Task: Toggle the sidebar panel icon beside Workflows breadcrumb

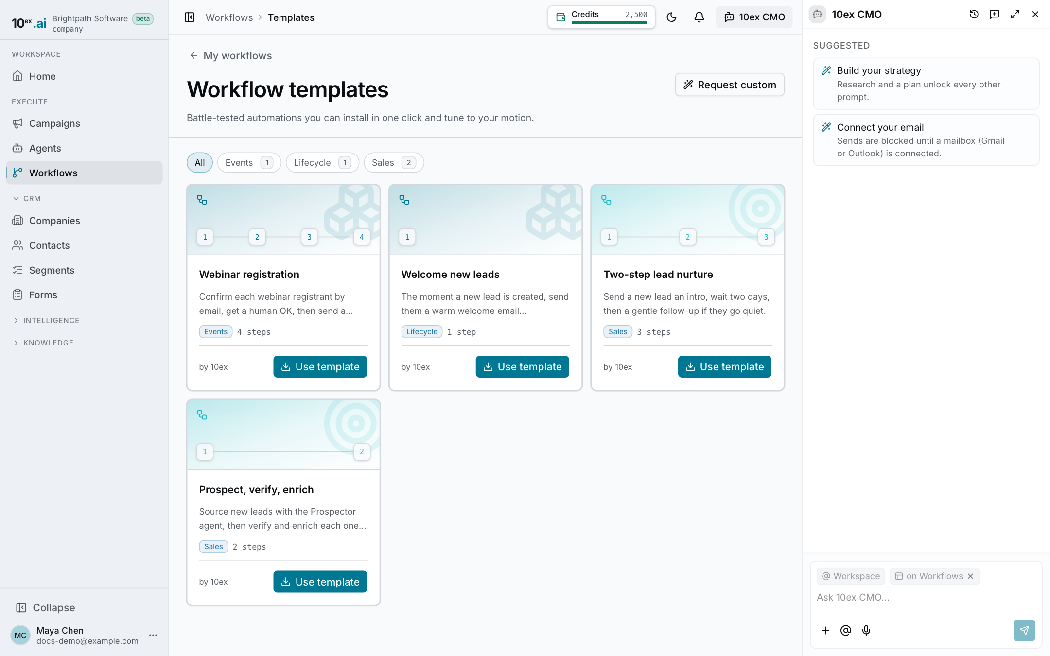Action: (x=190, y=17)
